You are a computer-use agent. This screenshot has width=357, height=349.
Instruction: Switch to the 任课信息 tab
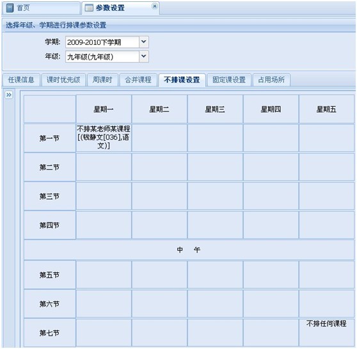pos(21,80)
